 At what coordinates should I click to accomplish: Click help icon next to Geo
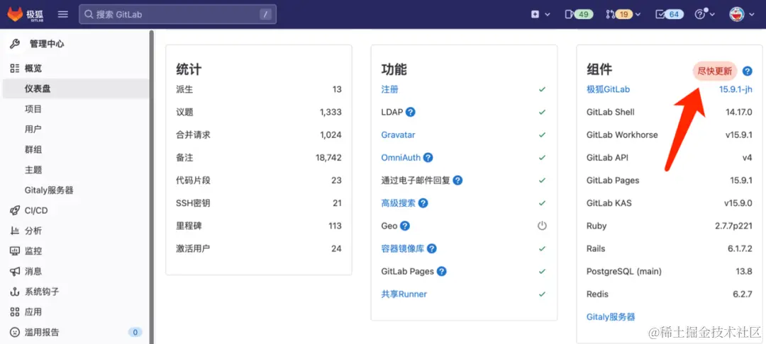[405, 226]
